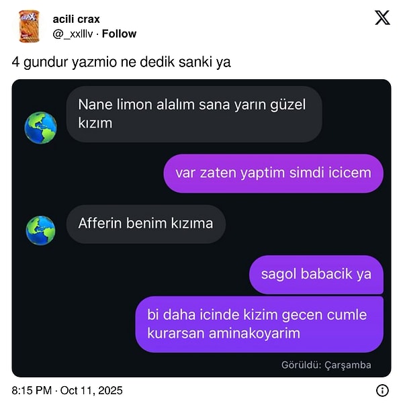Click the Oct 11, 2025 date link
Image resolution: width=403 pixels, height=411 pixels.
pyautogui.click(x=91, y=390)
